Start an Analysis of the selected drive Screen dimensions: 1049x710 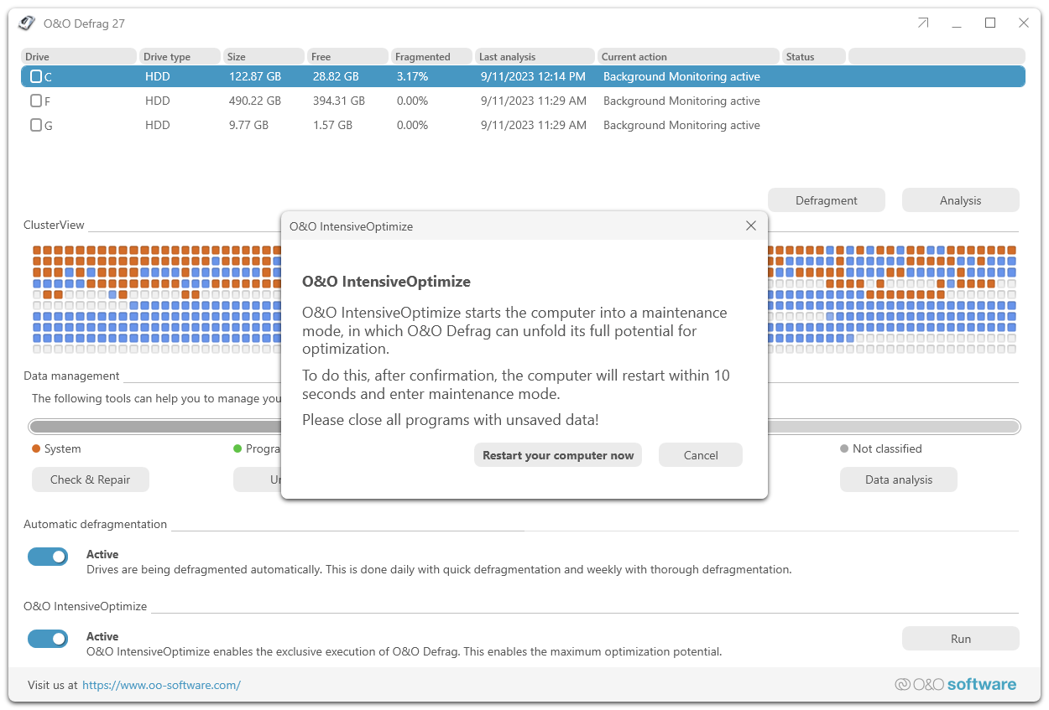[x=960, y=200]
